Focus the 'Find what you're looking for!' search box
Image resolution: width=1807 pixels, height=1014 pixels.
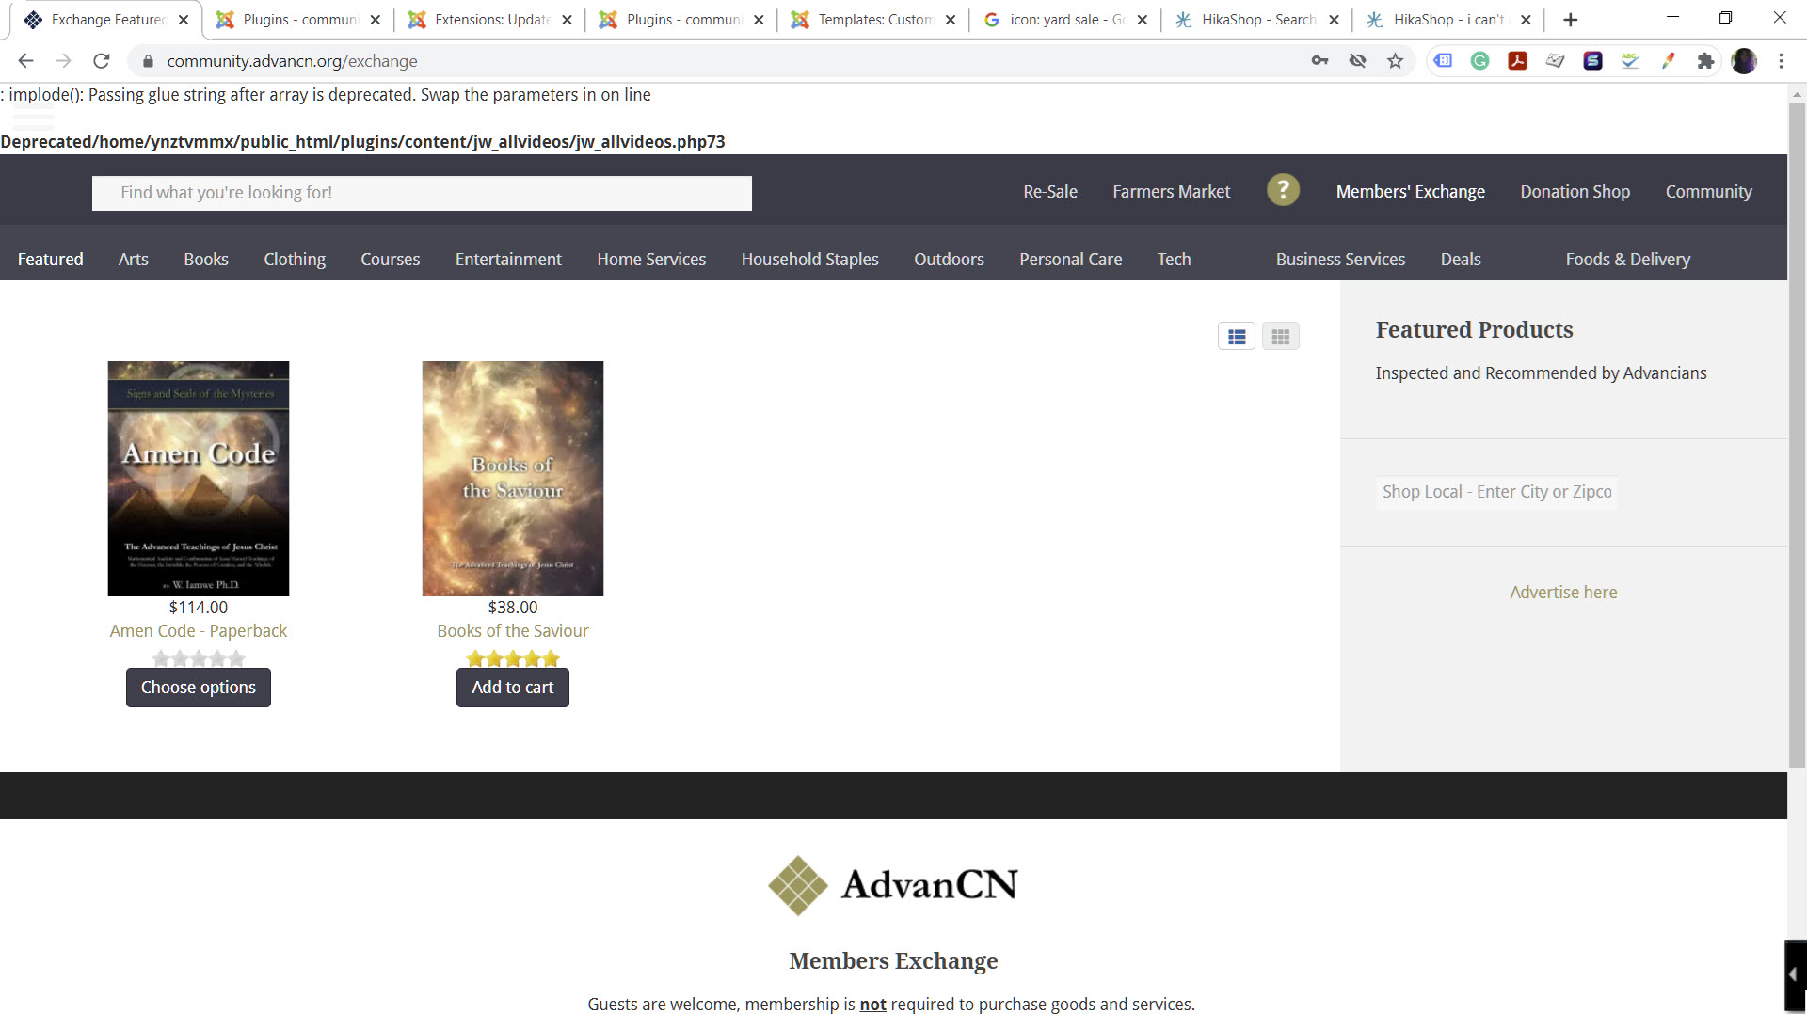pos(422,193)
